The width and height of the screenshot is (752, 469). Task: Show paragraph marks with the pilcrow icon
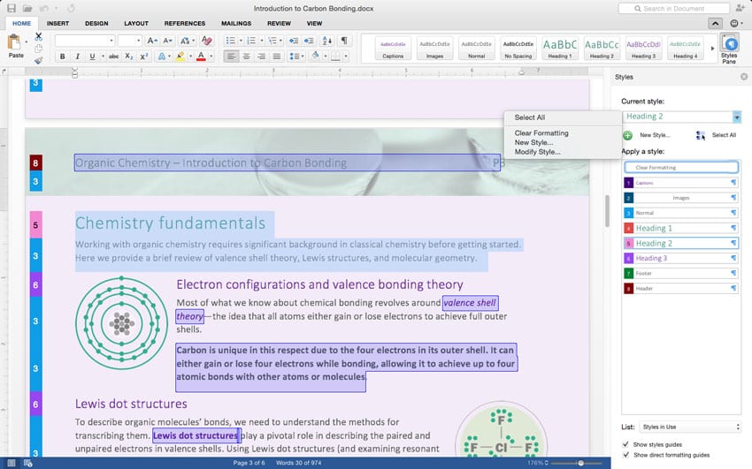point(344,41)
